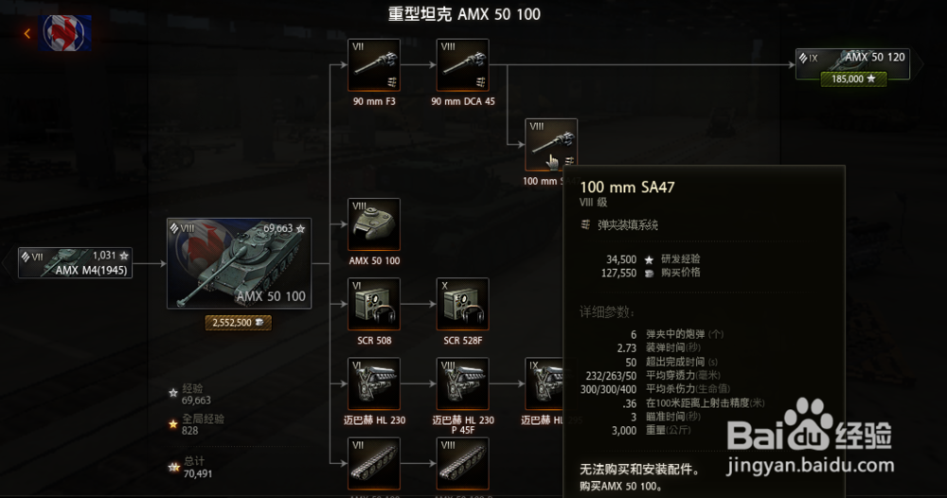This screenshot has height=498, width=947.
Task: Click the AMX 50 100 tank image
Action: [240, 264]
